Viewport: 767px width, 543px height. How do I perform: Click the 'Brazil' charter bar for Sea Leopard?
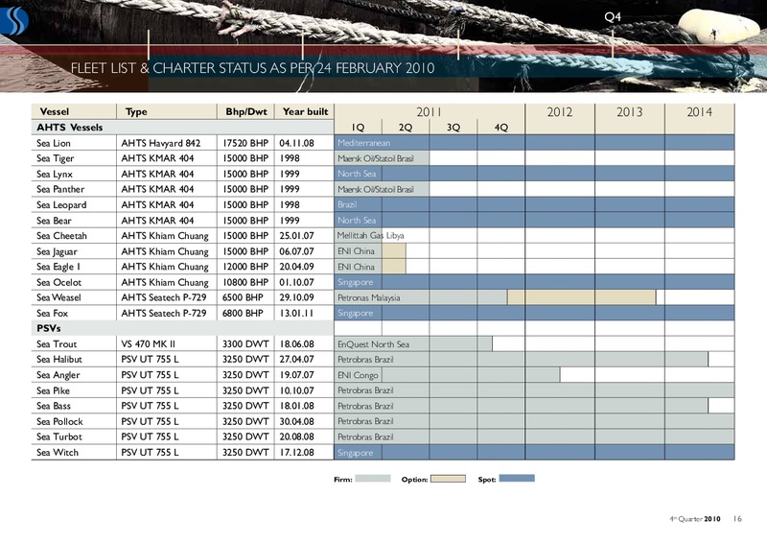coord(534,204)
